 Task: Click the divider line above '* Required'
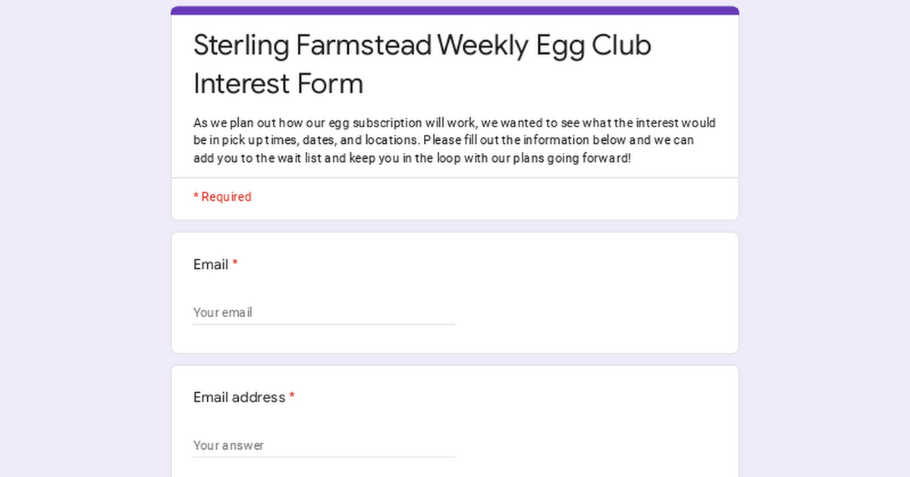(x=455, y=178)
